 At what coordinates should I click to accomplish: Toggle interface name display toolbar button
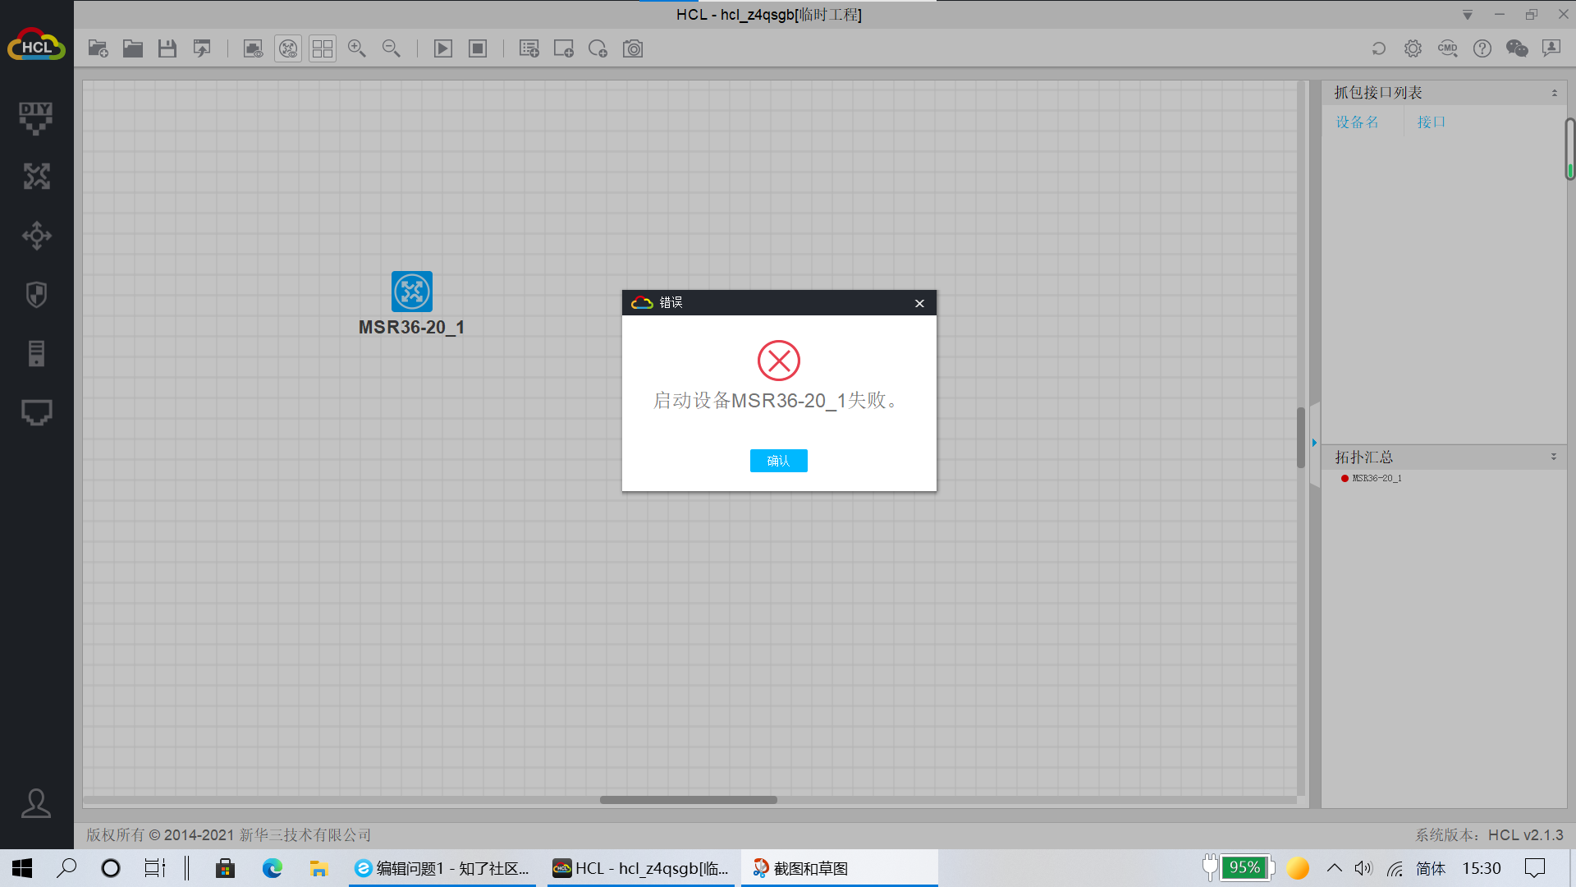point(253,48)
